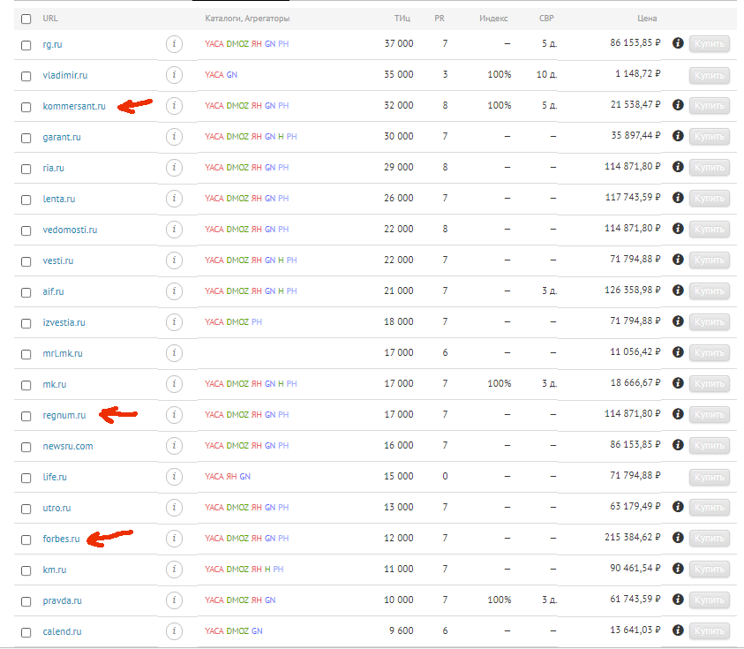Click Купить button for km.ru
Screen dimensions: 744x649
710,570
